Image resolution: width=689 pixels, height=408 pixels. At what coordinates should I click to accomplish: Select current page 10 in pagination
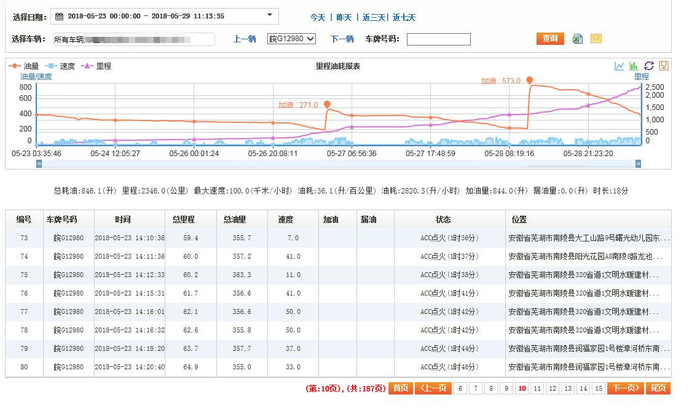(x=522, y=388)
